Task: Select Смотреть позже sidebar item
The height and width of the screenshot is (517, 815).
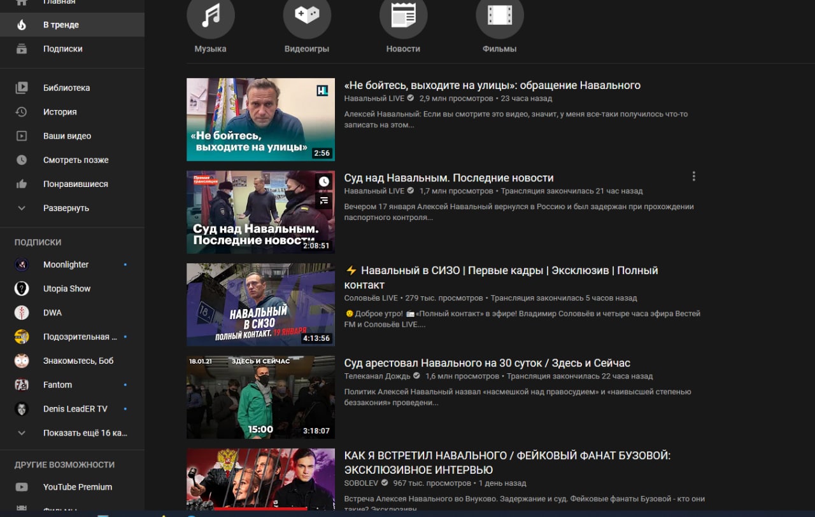Action: tap(72, 160)
